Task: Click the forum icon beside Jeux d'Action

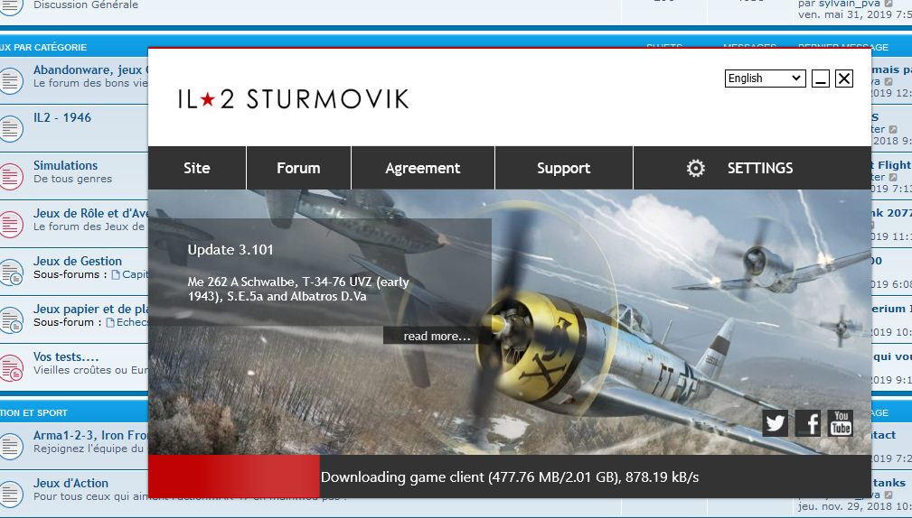Action: tap(11, 494)
